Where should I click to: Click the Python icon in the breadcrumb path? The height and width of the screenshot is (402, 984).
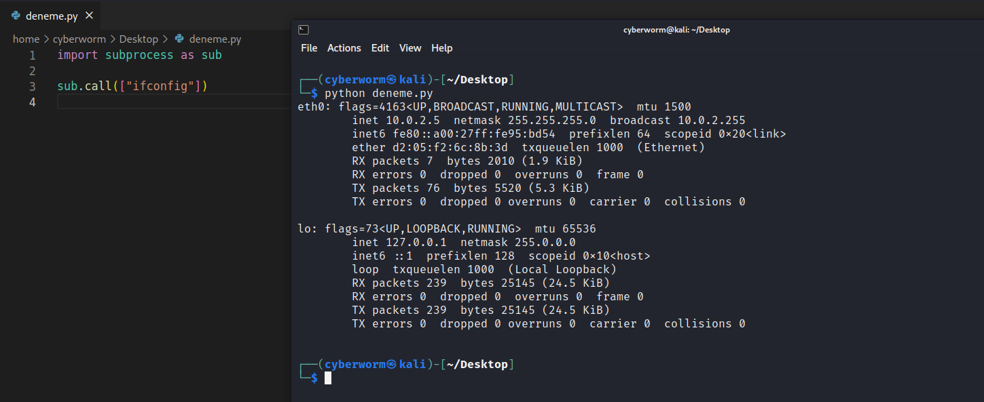(179, 39)
